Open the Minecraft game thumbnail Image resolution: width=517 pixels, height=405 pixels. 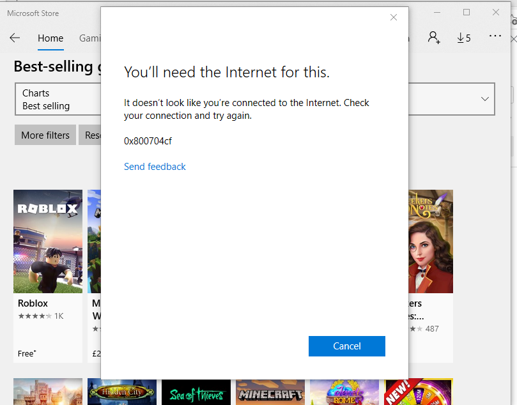[x=270, y=392]
